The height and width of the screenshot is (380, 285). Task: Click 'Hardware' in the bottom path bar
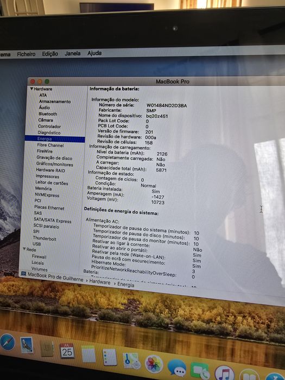pos(100,282)
